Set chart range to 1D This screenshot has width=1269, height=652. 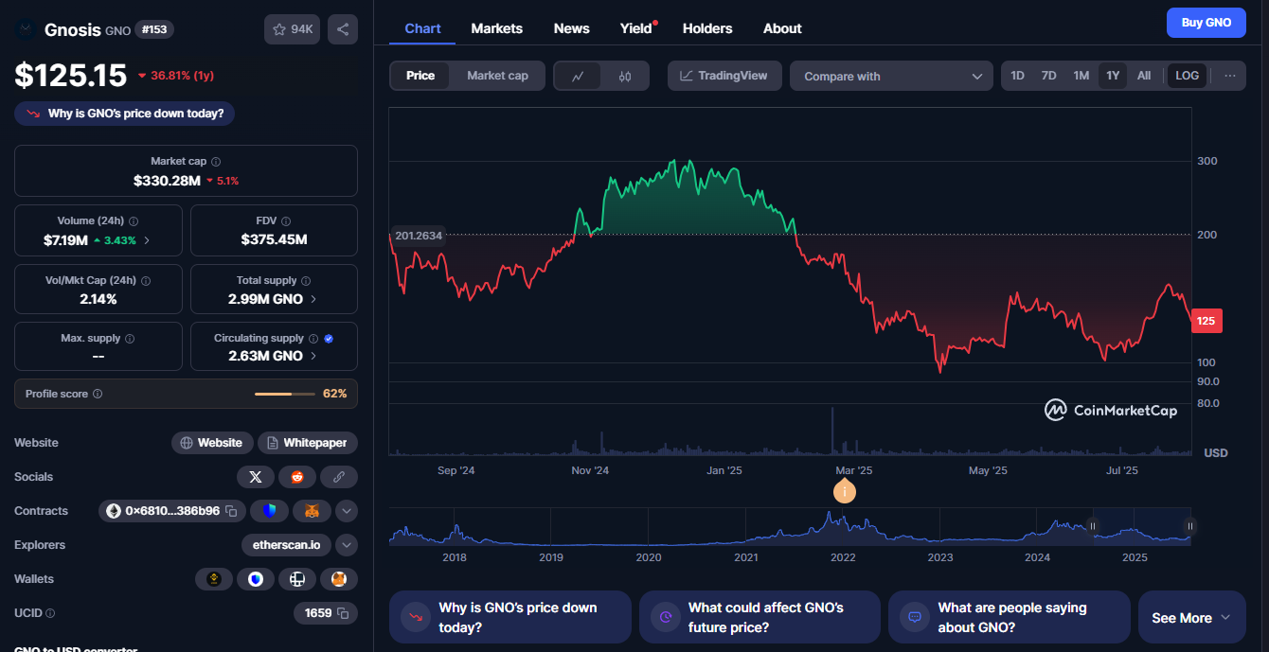tap(1017, 76)
